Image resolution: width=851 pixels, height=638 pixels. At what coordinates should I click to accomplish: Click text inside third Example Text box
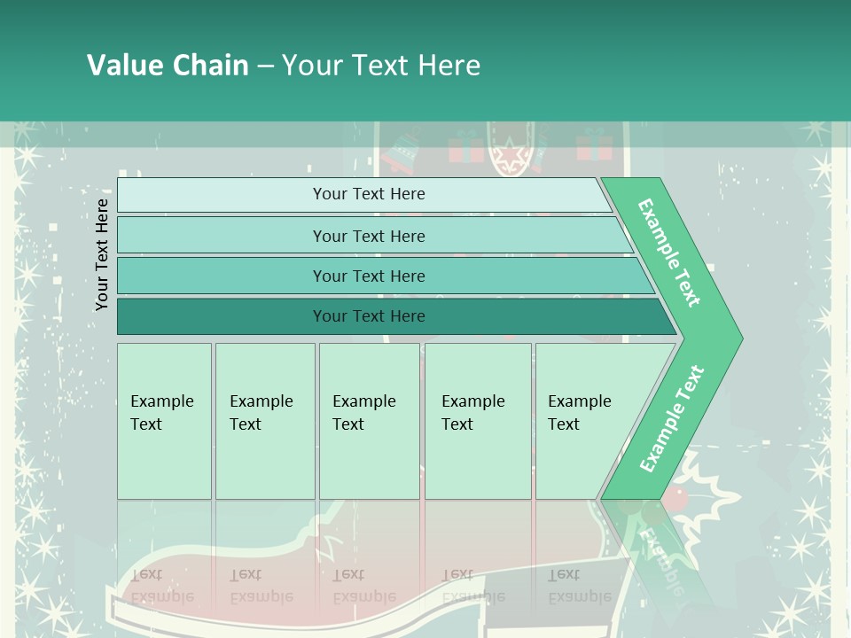tap(363, 412)
